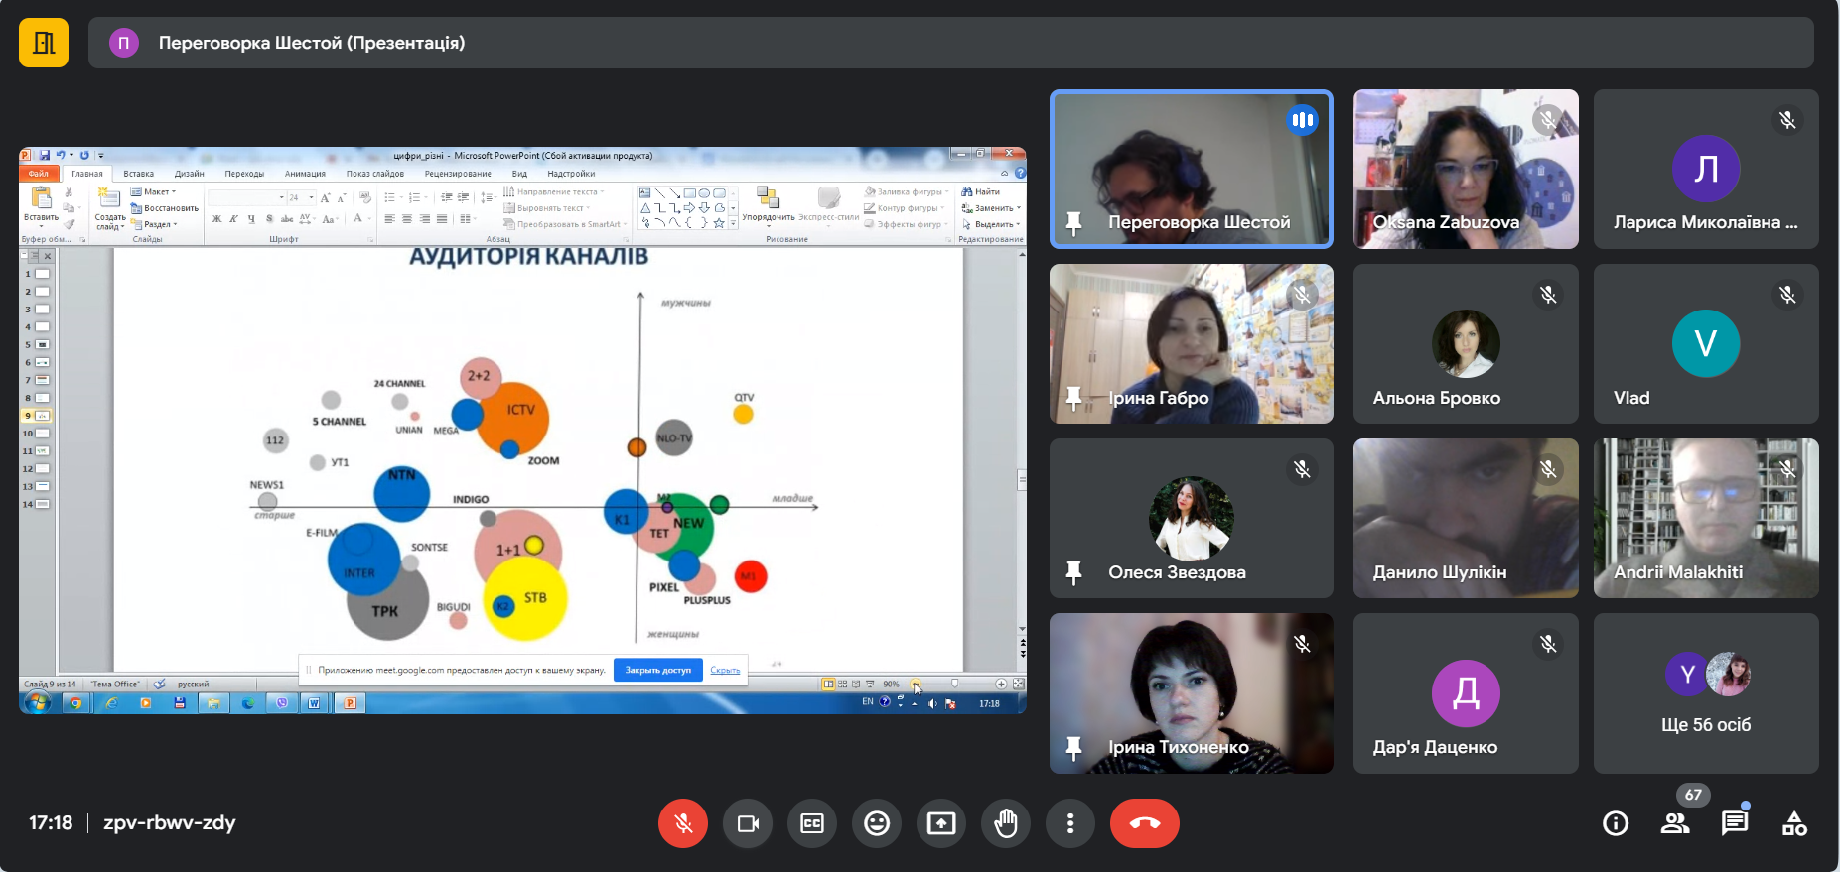Click the Файл tab in PowerPoint
The image size is (1840, 872).
39,174
